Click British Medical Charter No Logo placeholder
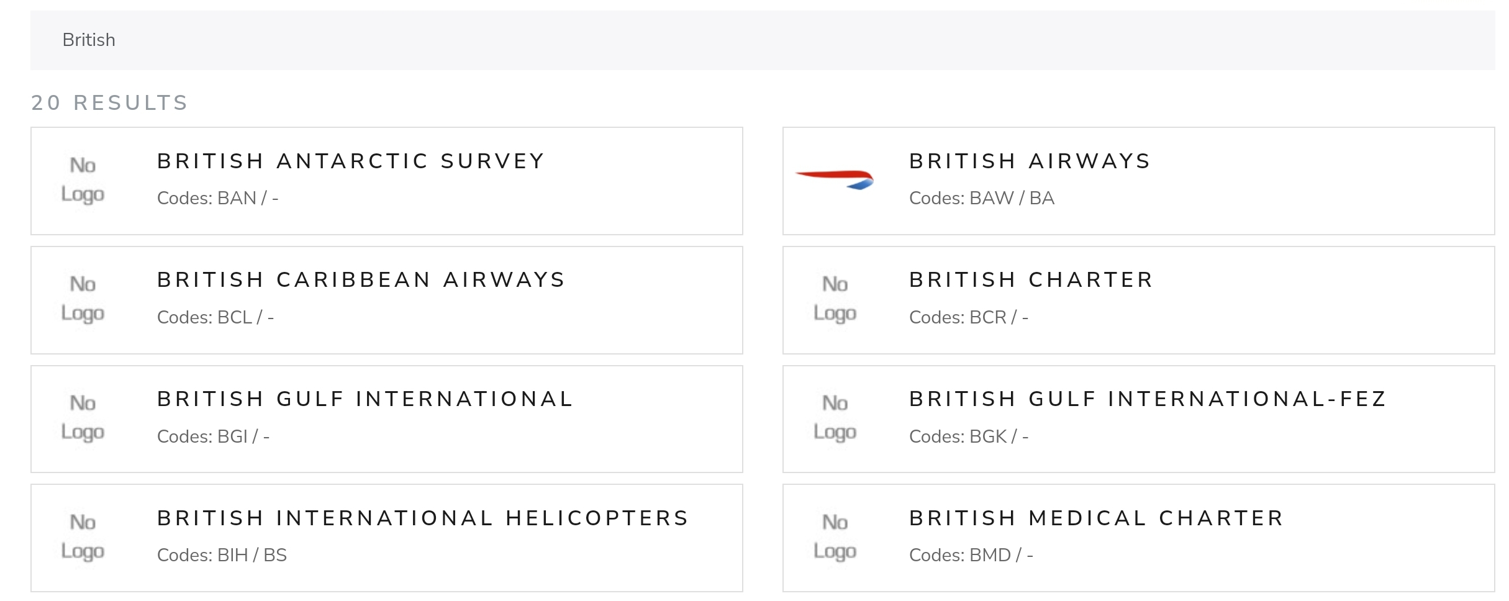 tap(835, 537)
